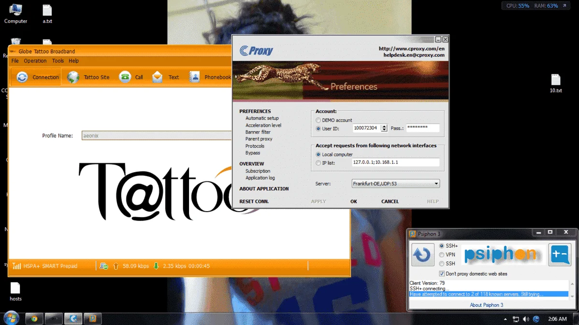Select SSH mode in Psiphon

(x=442, y=263)
